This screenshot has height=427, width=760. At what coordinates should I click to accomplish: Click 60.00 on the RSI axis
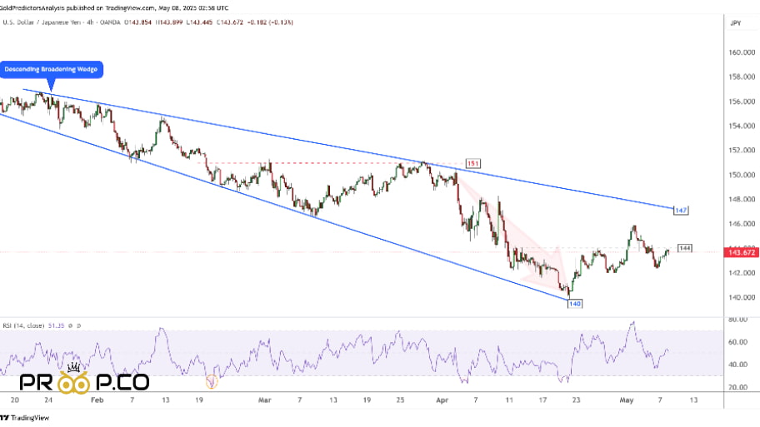coord(737,342)
